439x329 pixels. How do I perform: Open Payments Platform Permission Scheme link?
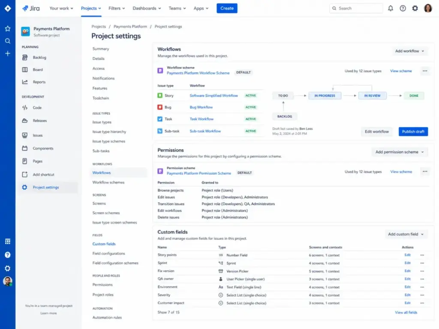(199, 173)
